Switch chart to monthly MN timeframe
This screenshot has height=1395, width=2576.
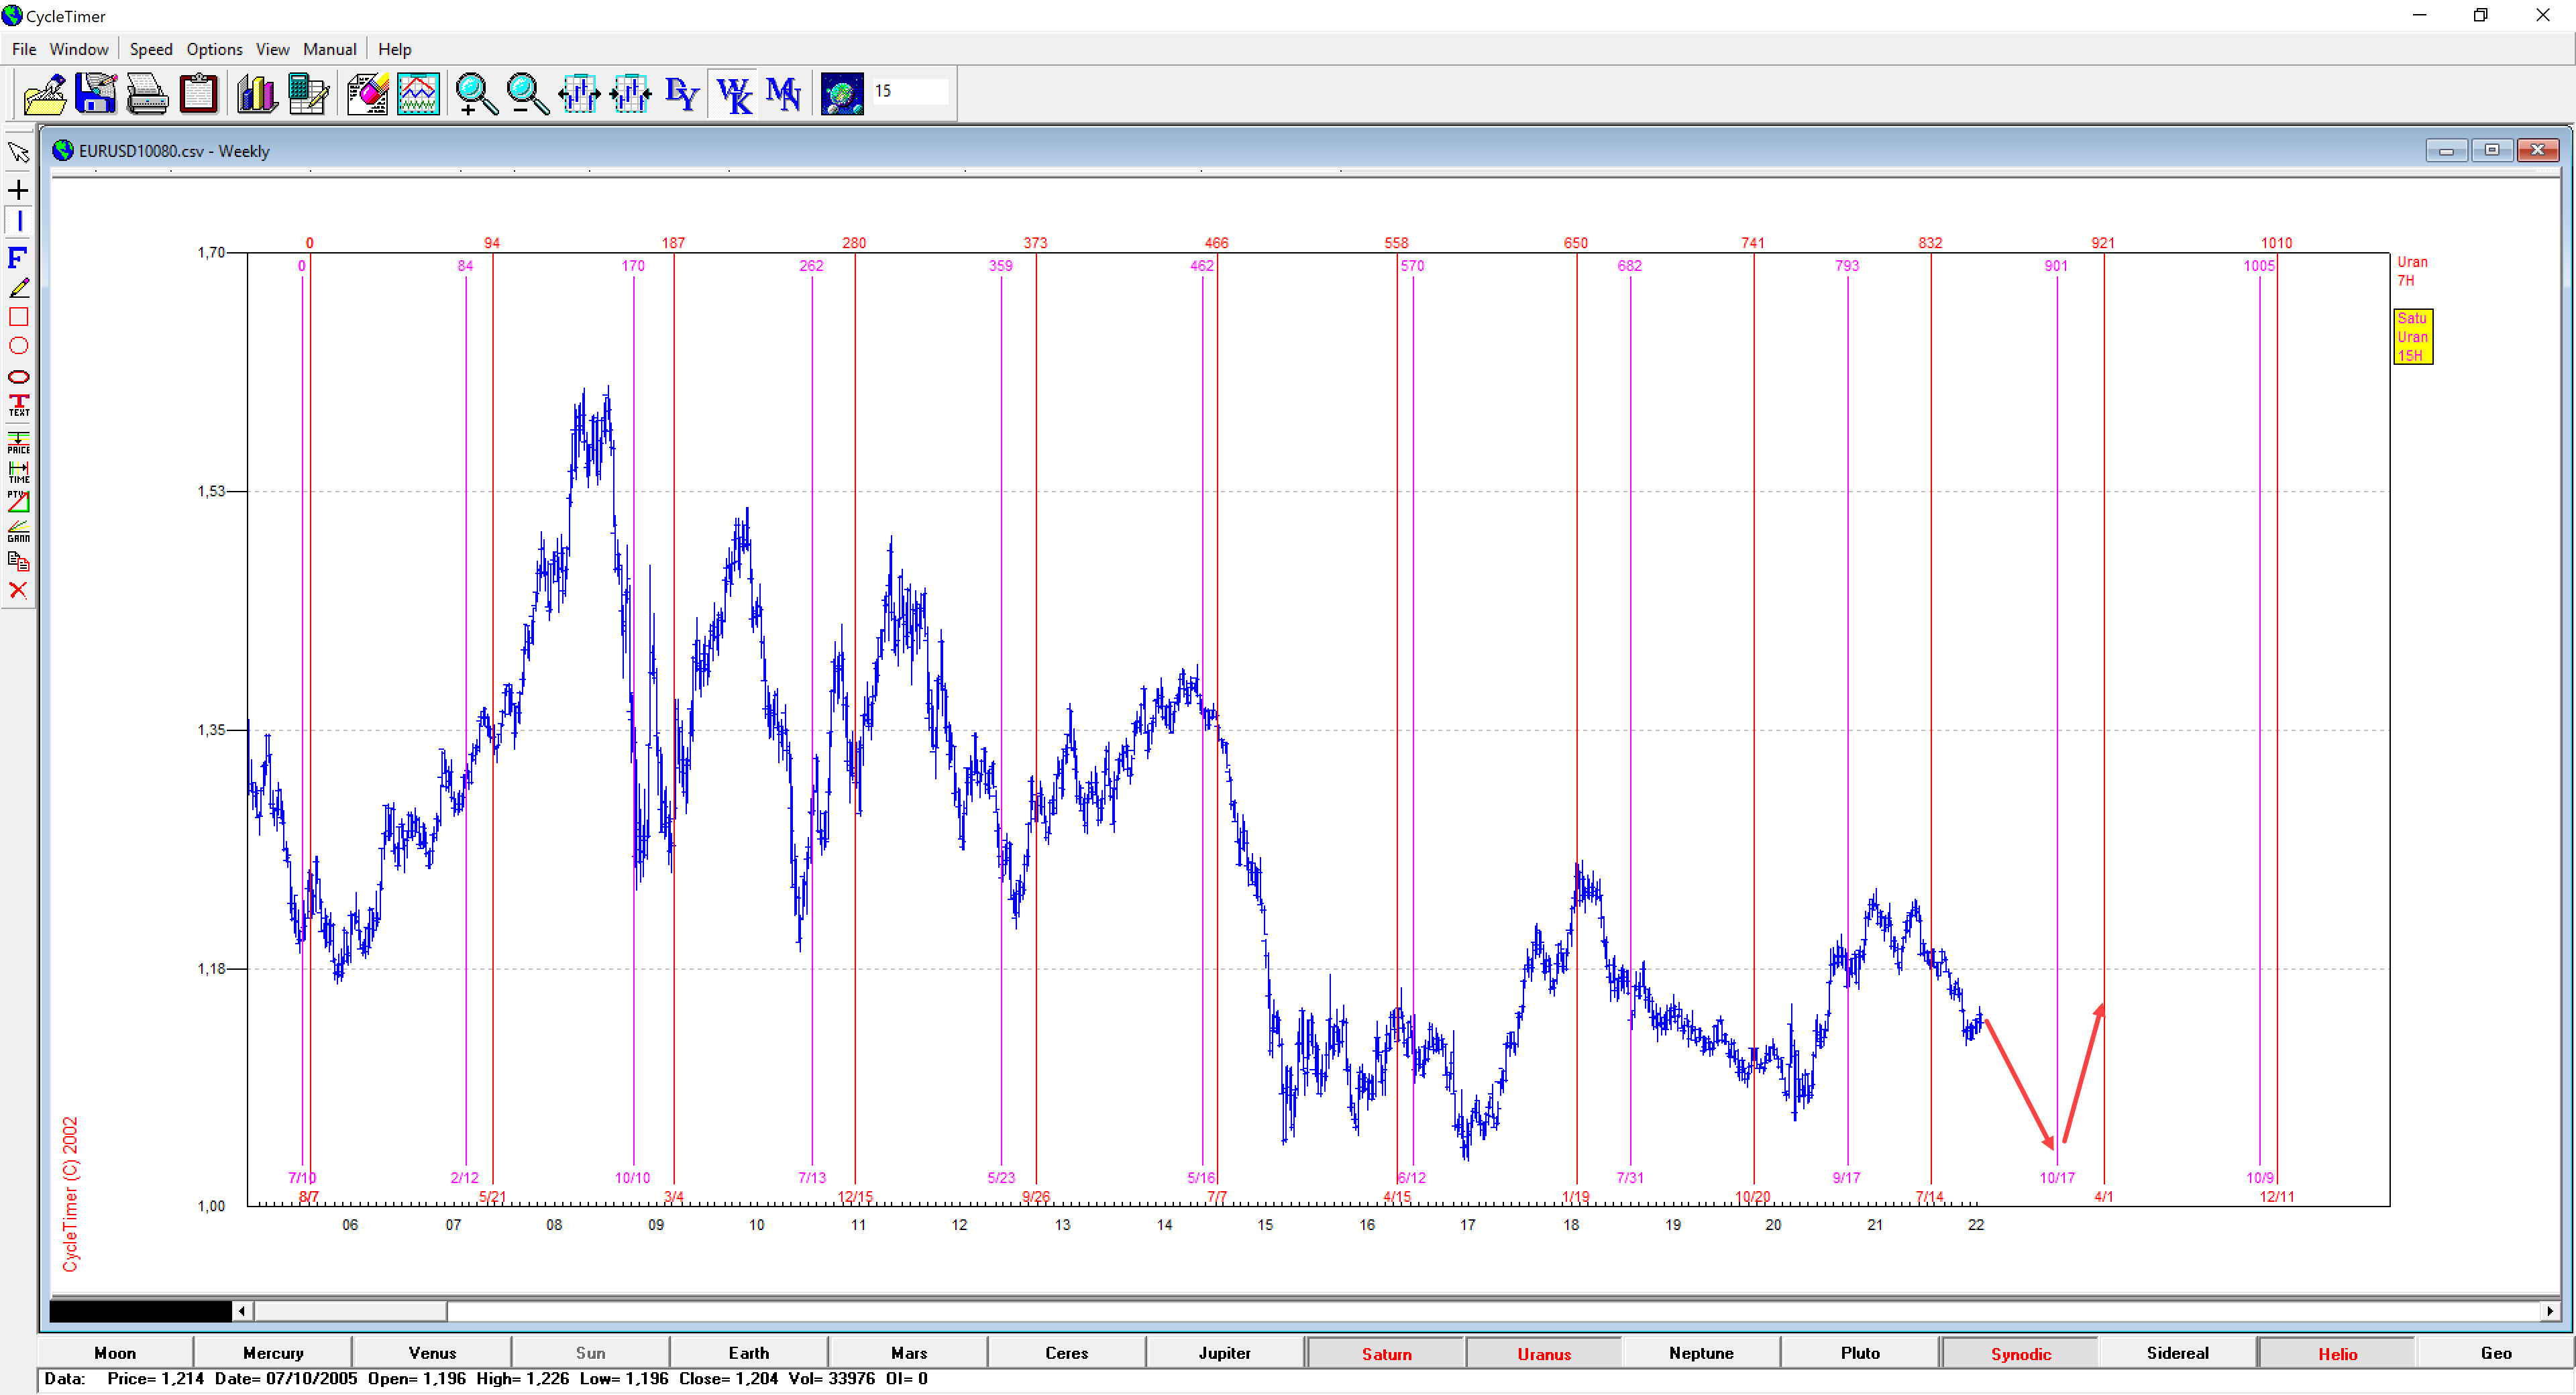click(x=783, y=94)
